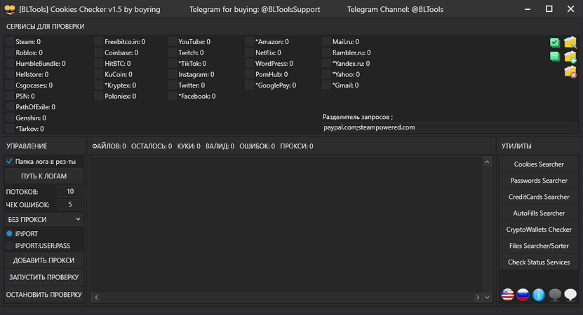
Task: Open the БЕЗ ПРОКСИ dropdown
Action: click(x=44, y=219)
